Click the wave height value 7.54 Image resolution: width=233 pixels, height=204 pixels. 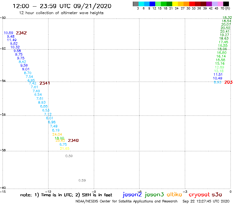click(x=29, y=77)
